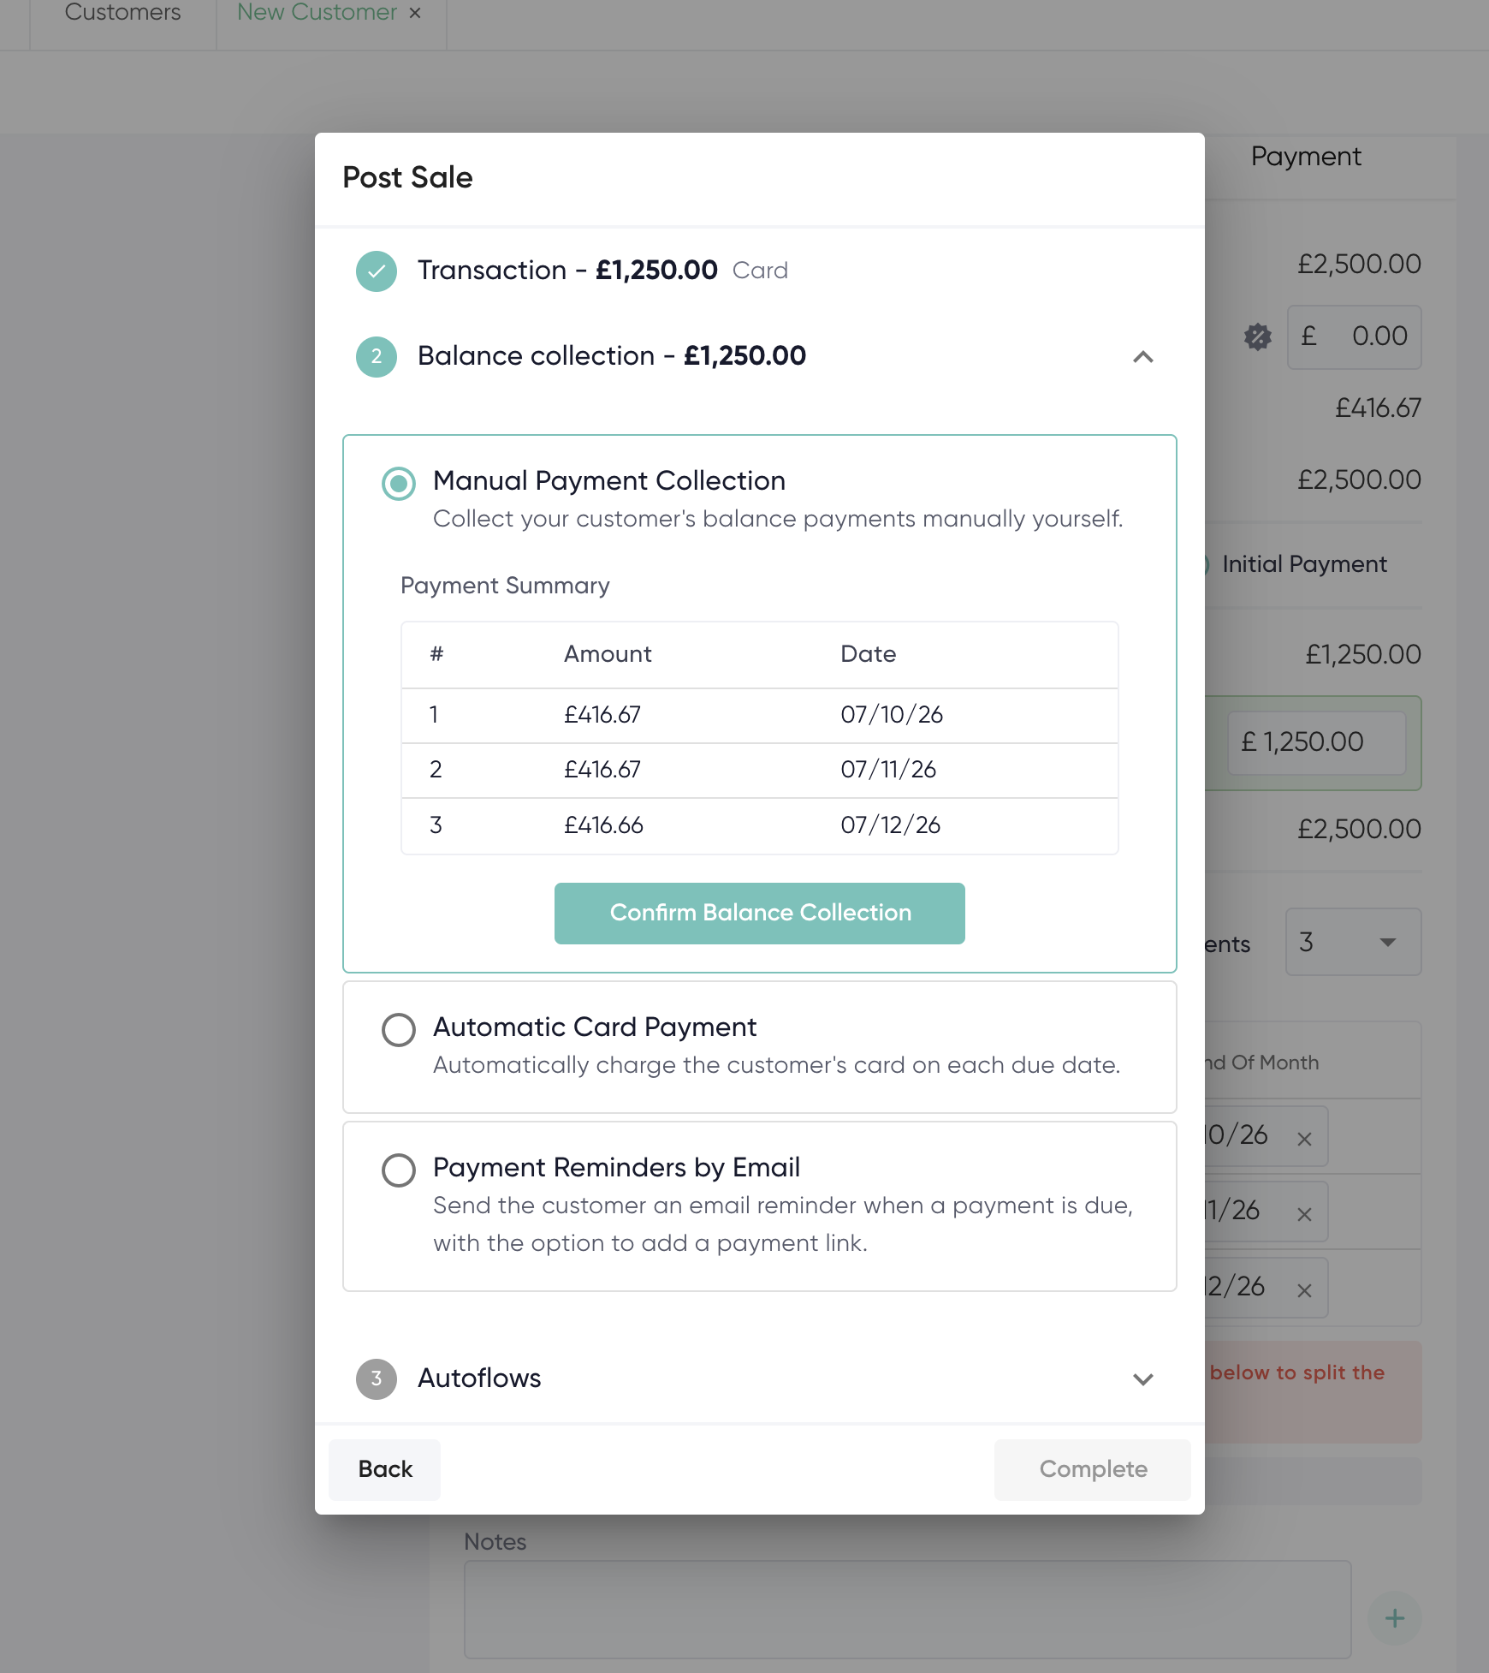This screenshot has width=1489, height=1673.
Task: Click the Back button
Action: [x=385, y=1469]
